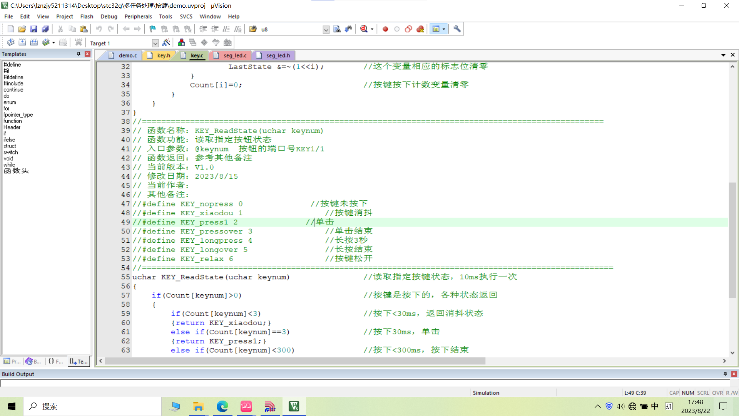The image size is (739, 416).
Task: Open the find text 'u8' dropdown
Action: click(326, 30)
